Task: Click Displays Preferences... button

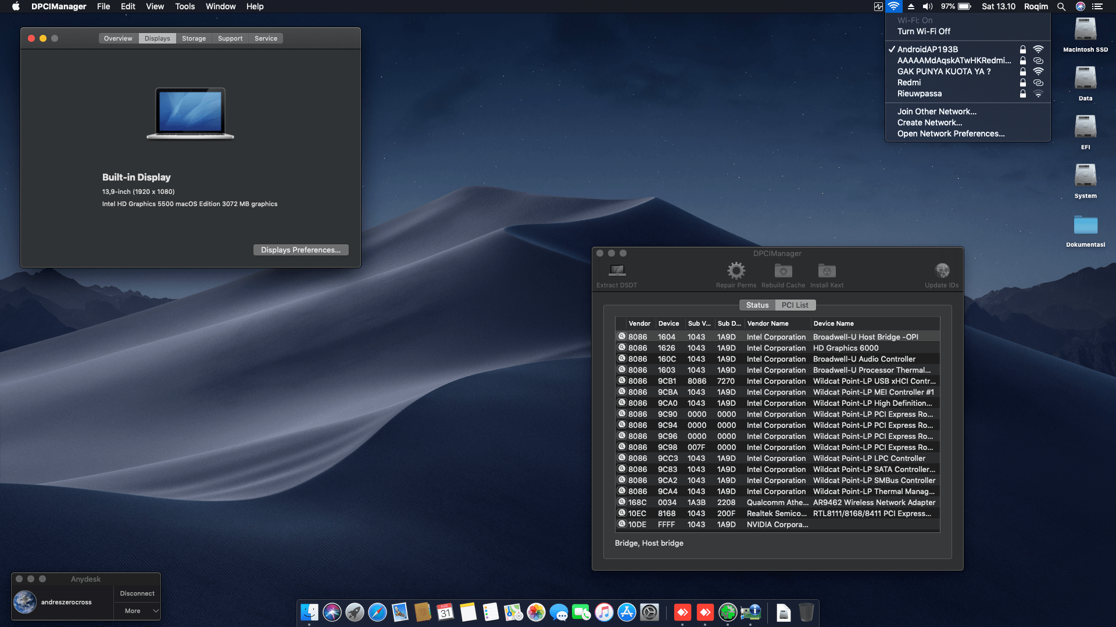Action: click(301, 250)
